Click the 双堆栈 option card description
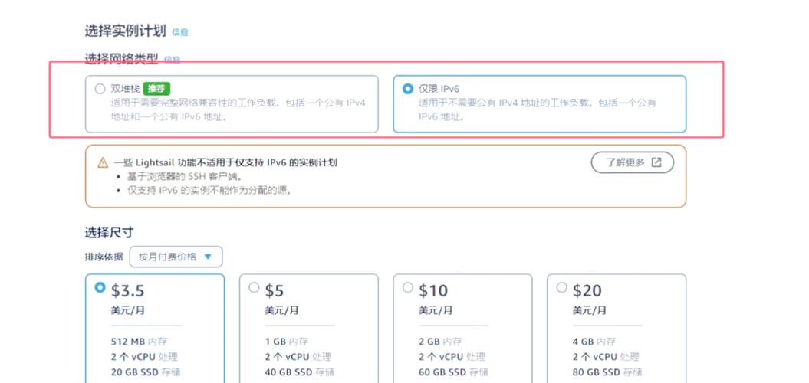Screen dimensions: 809x383 pos(238,110)
